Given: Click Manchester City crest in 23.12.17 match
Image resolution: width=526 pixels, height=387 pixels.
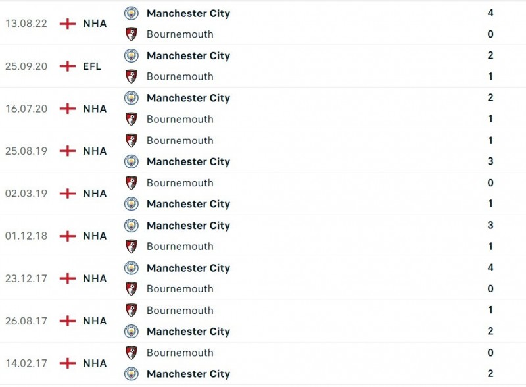Looking at the screenshot, I should click(131, 268).
